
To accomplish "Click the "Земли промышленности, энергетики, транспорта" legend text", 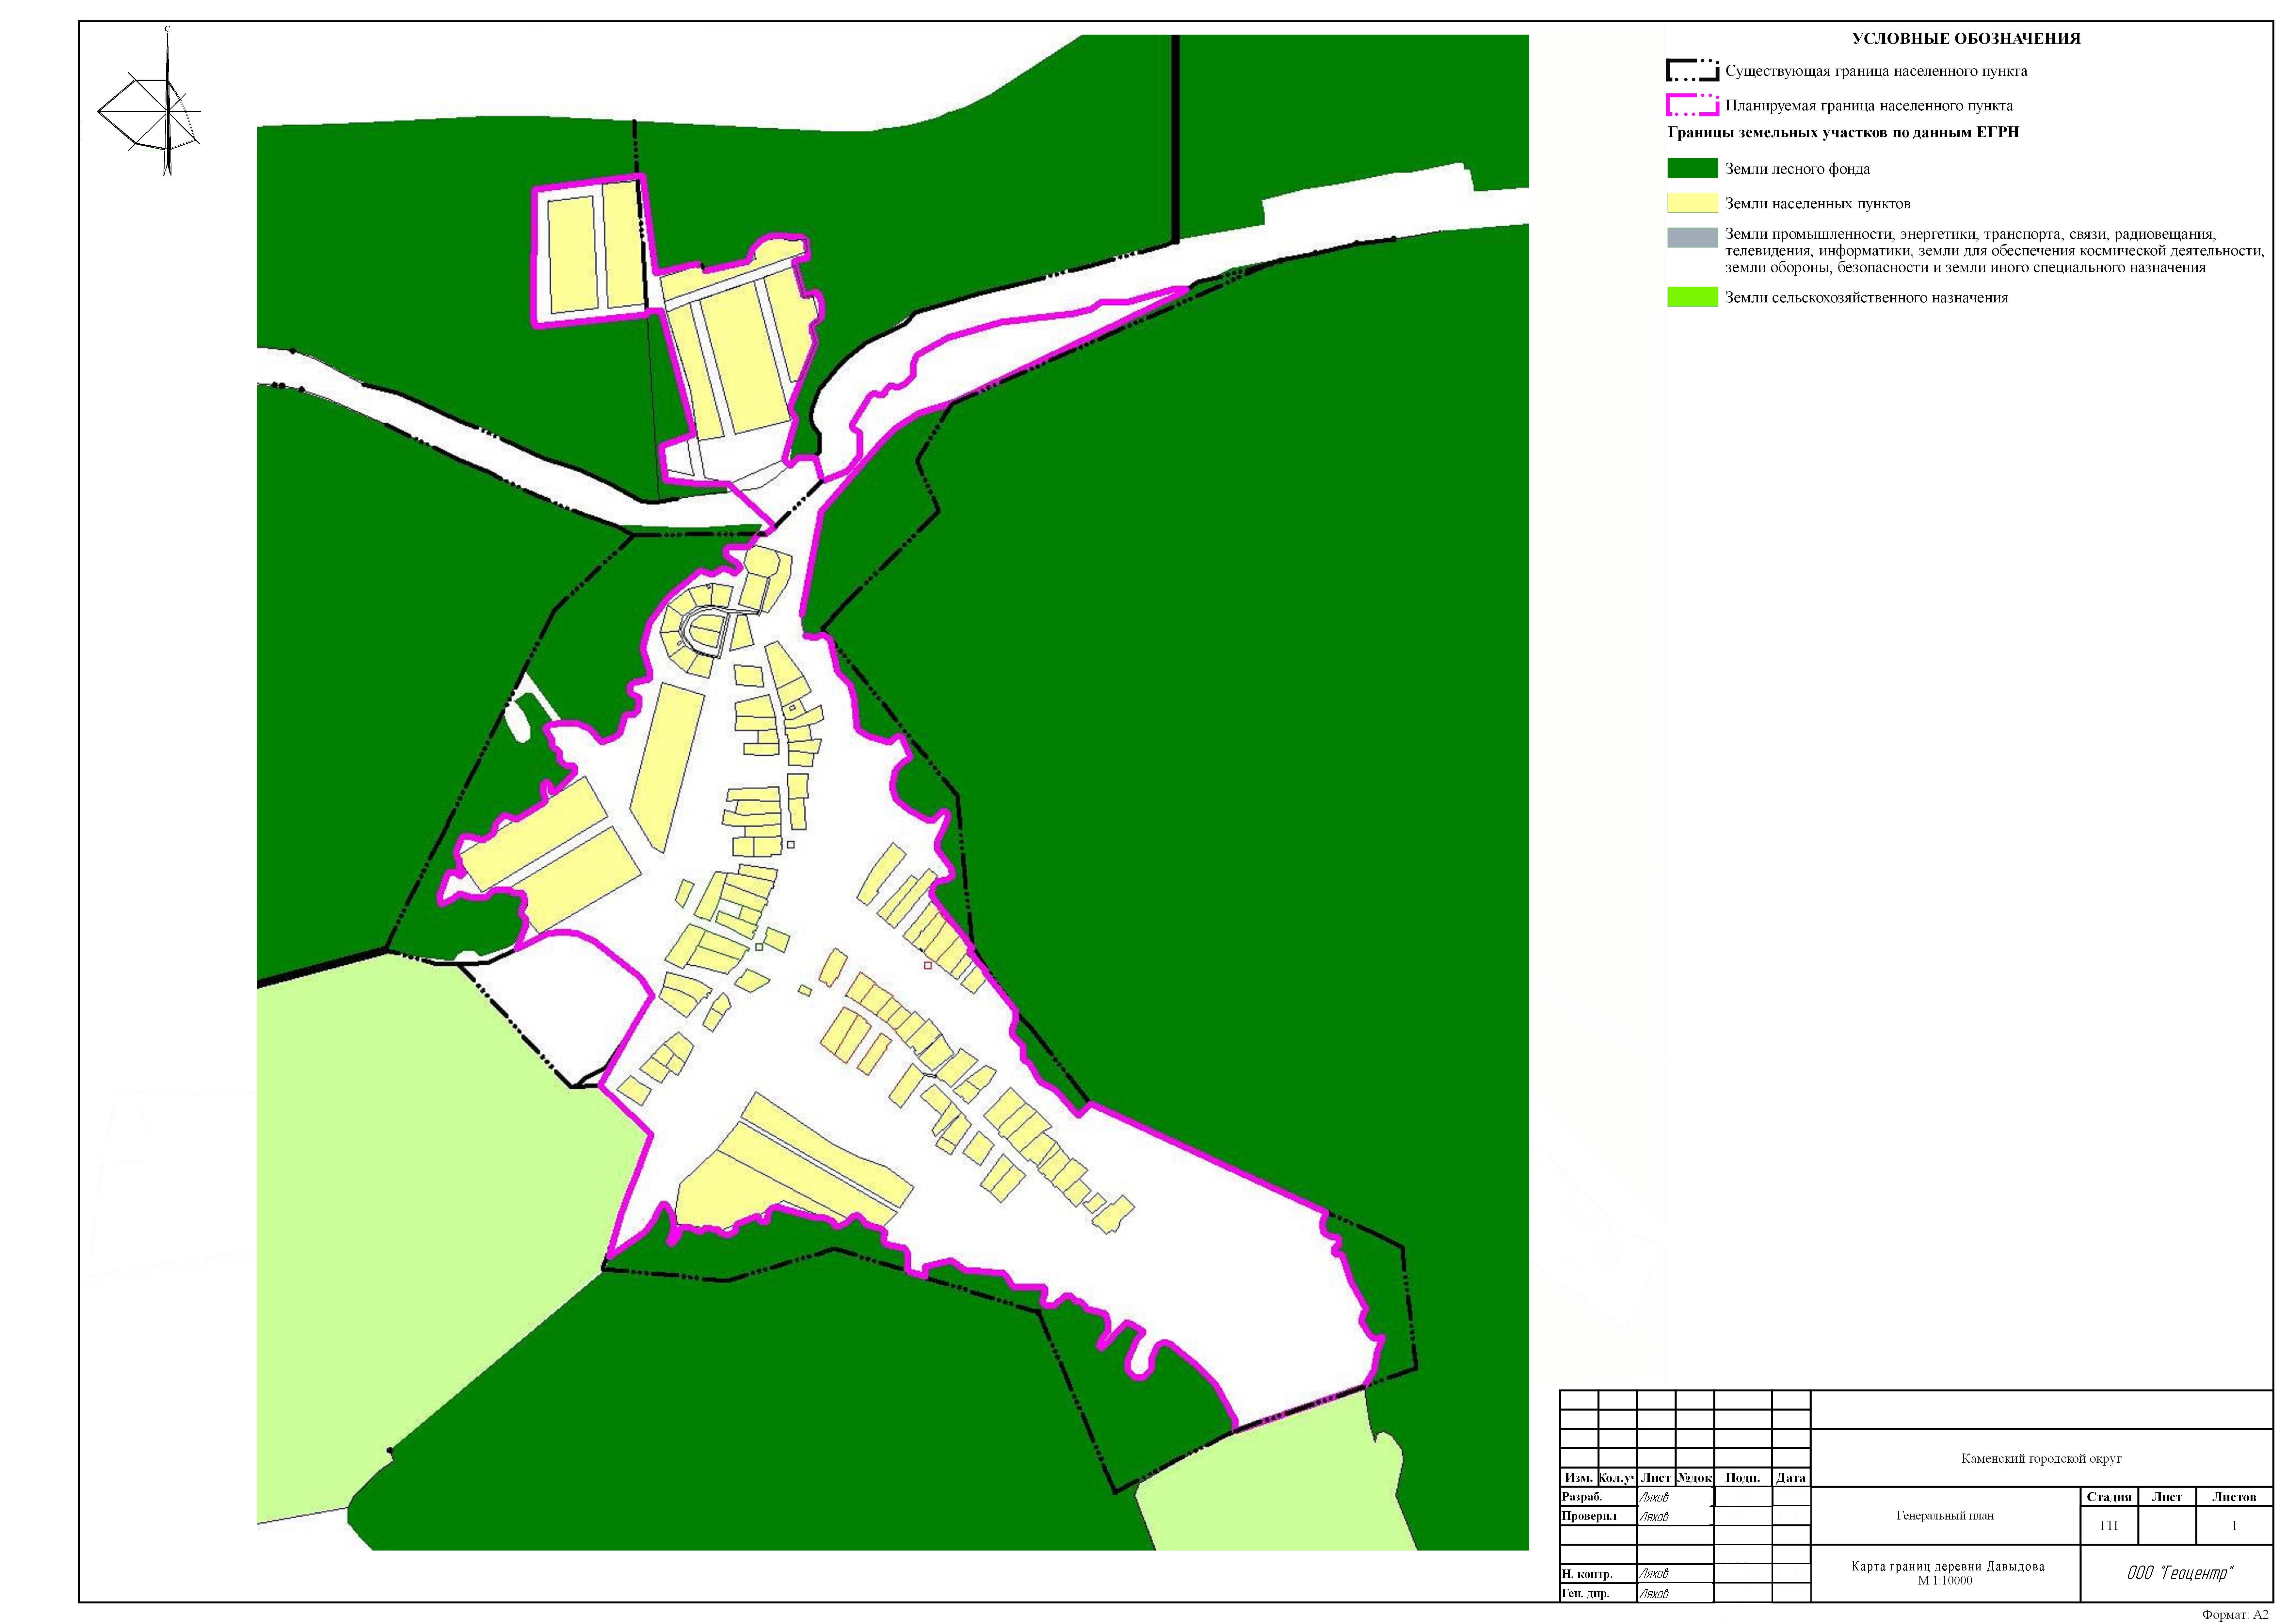I will click(x=1994, y=251).
